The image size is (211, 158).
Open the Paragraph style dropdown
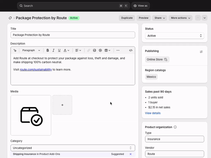pyautogui.click(x=31, y=50)
